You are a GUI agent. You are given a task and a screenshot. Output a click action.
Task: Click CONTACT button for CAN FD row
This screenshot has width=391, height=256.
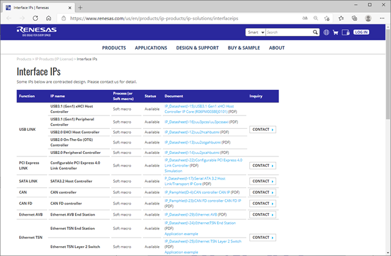[x=263, y=203]
